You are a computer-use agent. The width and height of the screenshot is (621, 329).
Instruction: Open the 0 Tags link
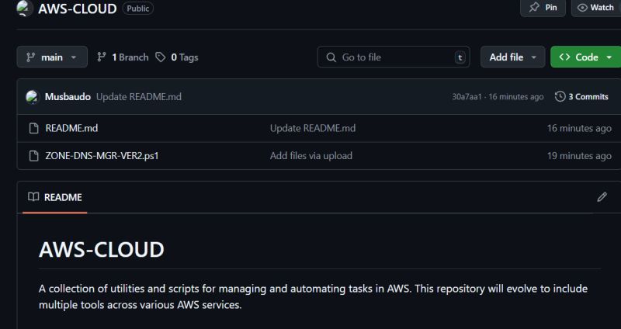[177, 57]
